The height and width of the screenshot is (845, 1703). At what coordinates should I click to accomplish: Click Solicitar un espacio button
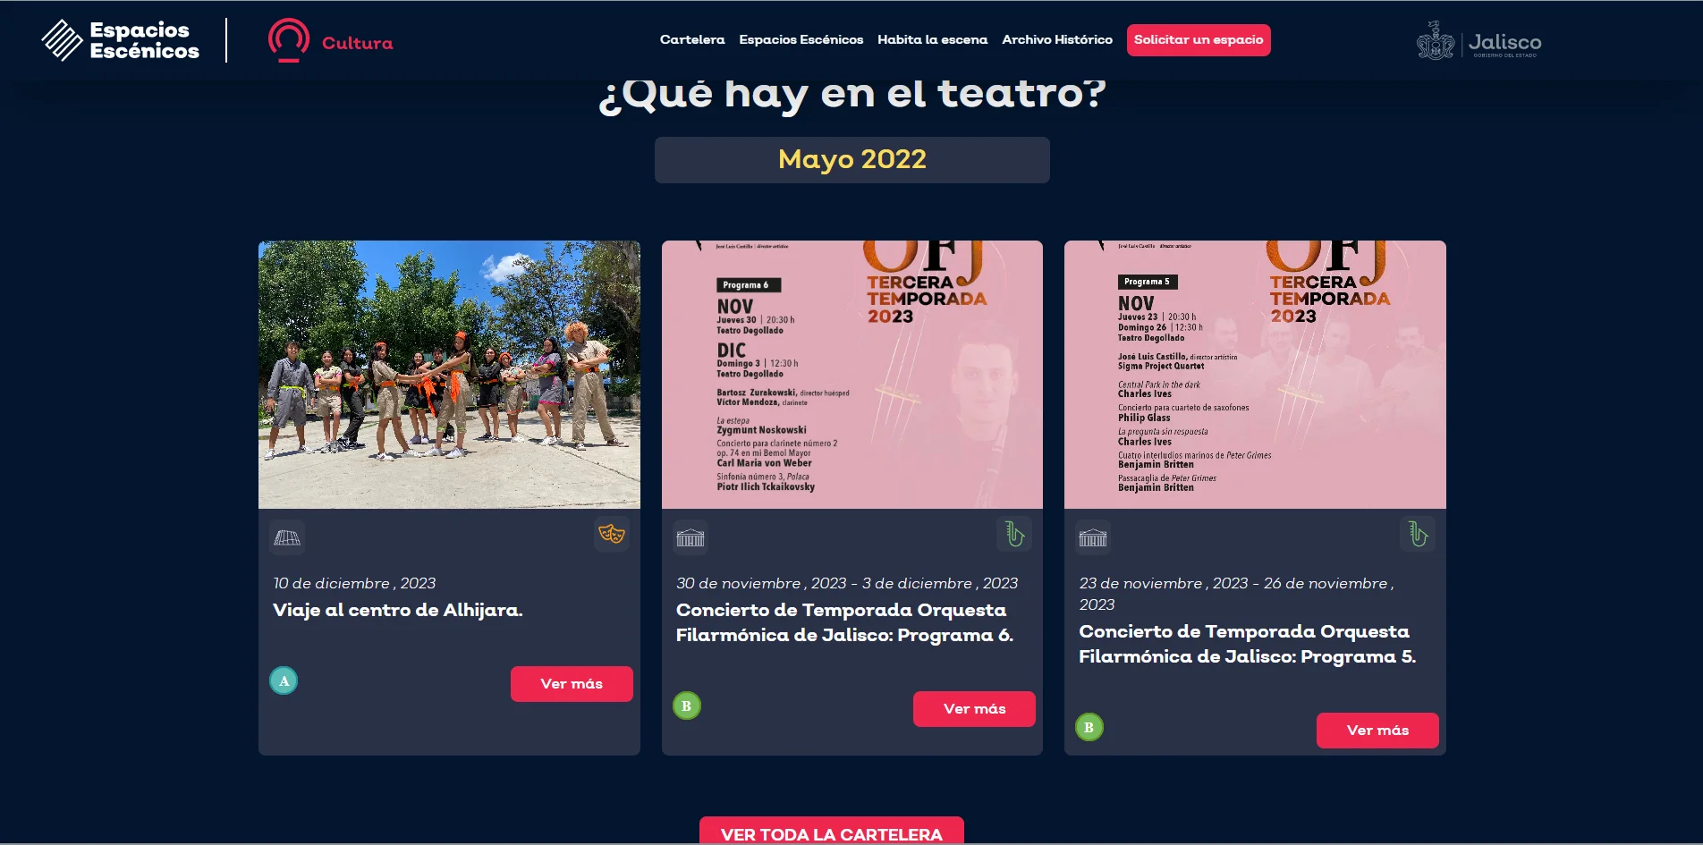(1199, 40)
